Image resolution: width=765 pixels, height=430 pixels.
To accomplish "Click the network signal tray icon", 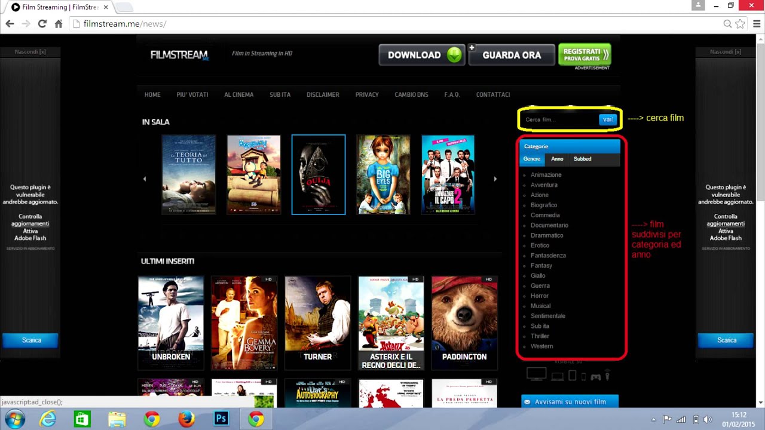I will pyautogui.click(x=681, y=419).
